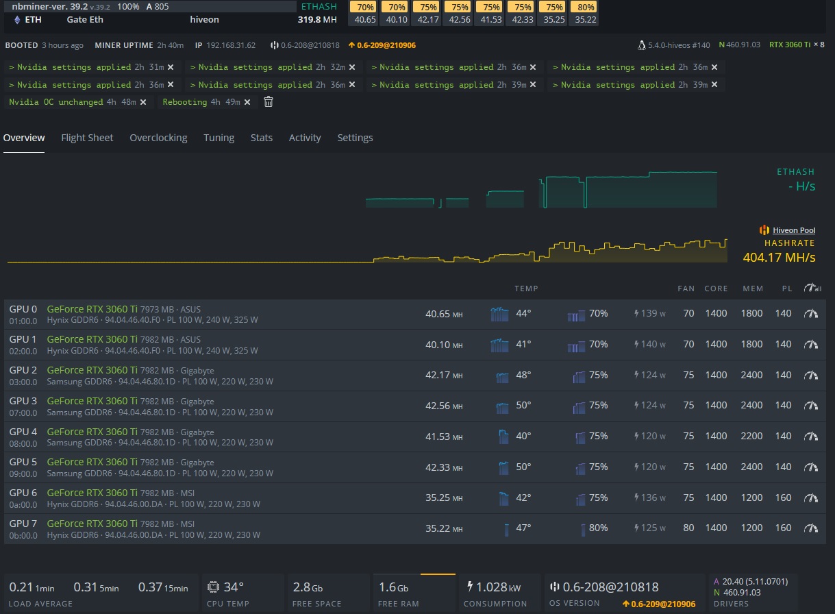Open overclock settings for GPU 2

click(811, 375)
